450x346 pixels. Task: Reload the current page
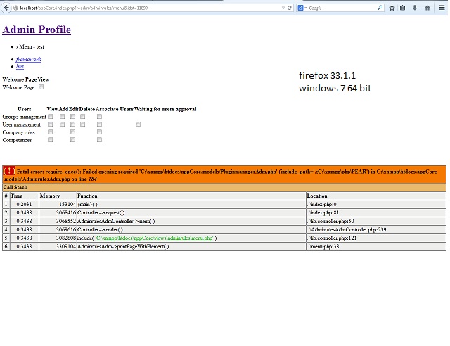(x=288, y=8)
